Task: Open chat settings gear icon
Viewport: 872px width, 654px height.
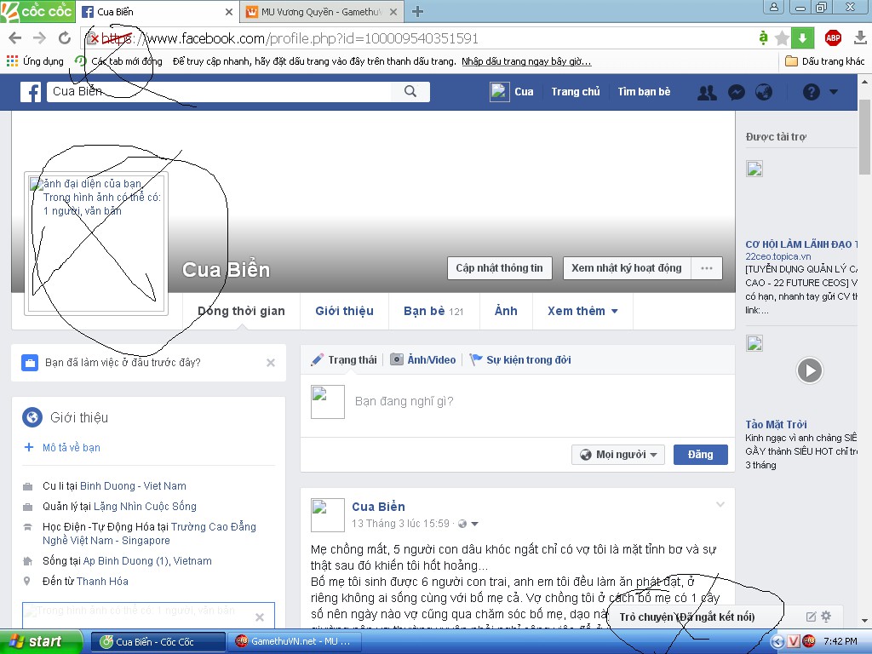Action: pyautogui.click(x=825, y=617)
